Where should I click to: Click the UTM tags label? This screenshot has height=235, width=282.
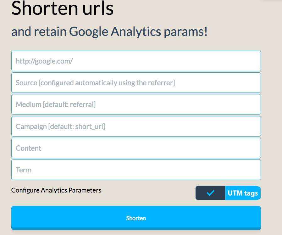[x=243, y=193]
